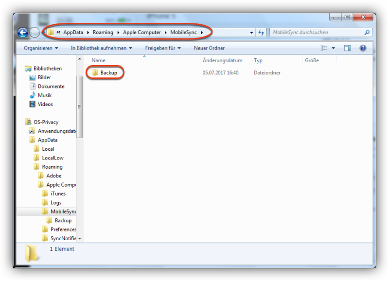
Task: Click the SyncNotifier folder icon in tree
Action: (x=45, y=238)
